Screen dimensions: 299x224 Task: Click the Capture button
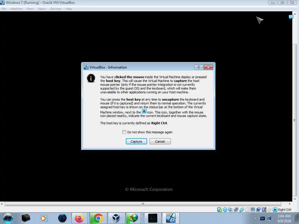(136, 141)
